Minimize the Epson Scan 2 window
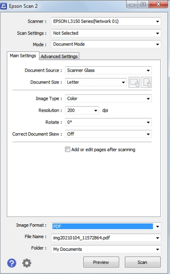Image resolution: width=170 pixels, height=274 pixels. (132, 4)
